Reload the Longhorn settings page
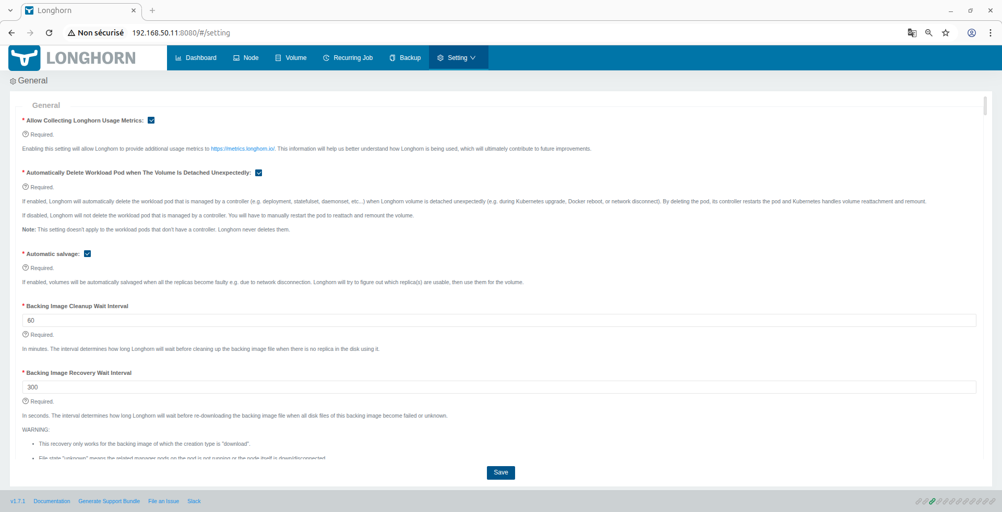The image size is (1002, 512). 49,33
